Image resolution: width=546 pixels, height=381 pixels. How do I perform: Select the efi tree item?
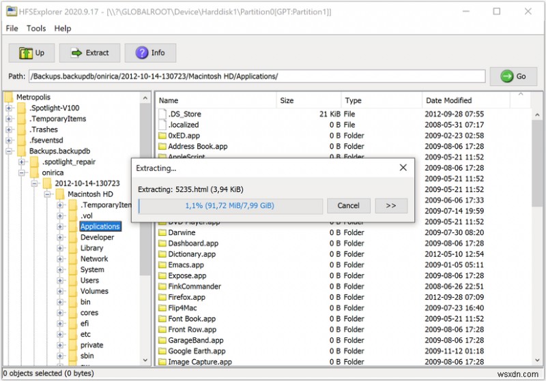click(85, 324)
